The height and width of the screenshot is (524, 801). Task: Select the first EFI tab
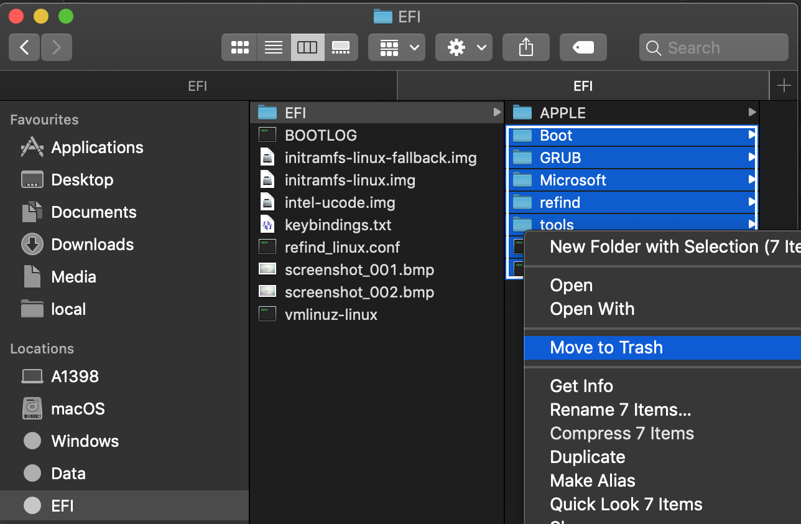198,86
